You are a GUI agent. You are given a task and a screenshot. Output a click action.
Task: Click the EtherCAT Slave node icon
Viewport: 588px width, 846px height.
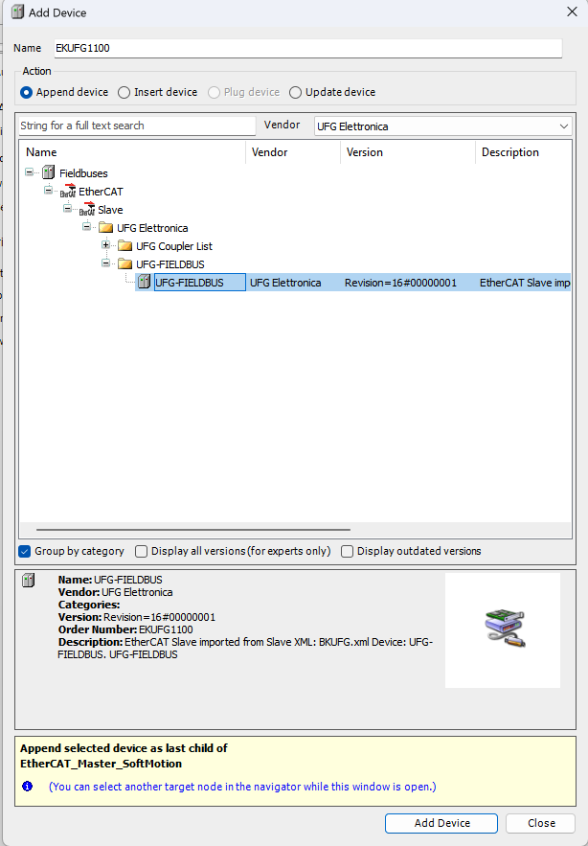click(x=87, y=209)
